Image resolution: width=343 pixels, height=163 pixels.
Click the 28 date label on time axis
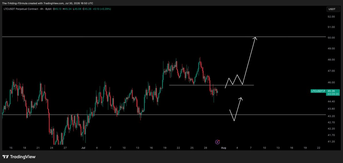pos(205,148)
